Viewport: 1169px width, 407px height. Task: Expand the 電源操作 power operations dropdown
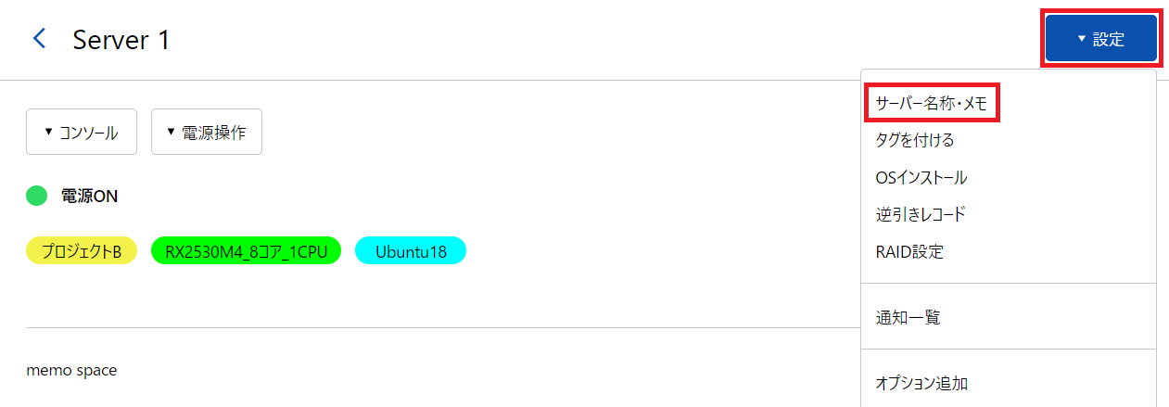coord(206,132)
